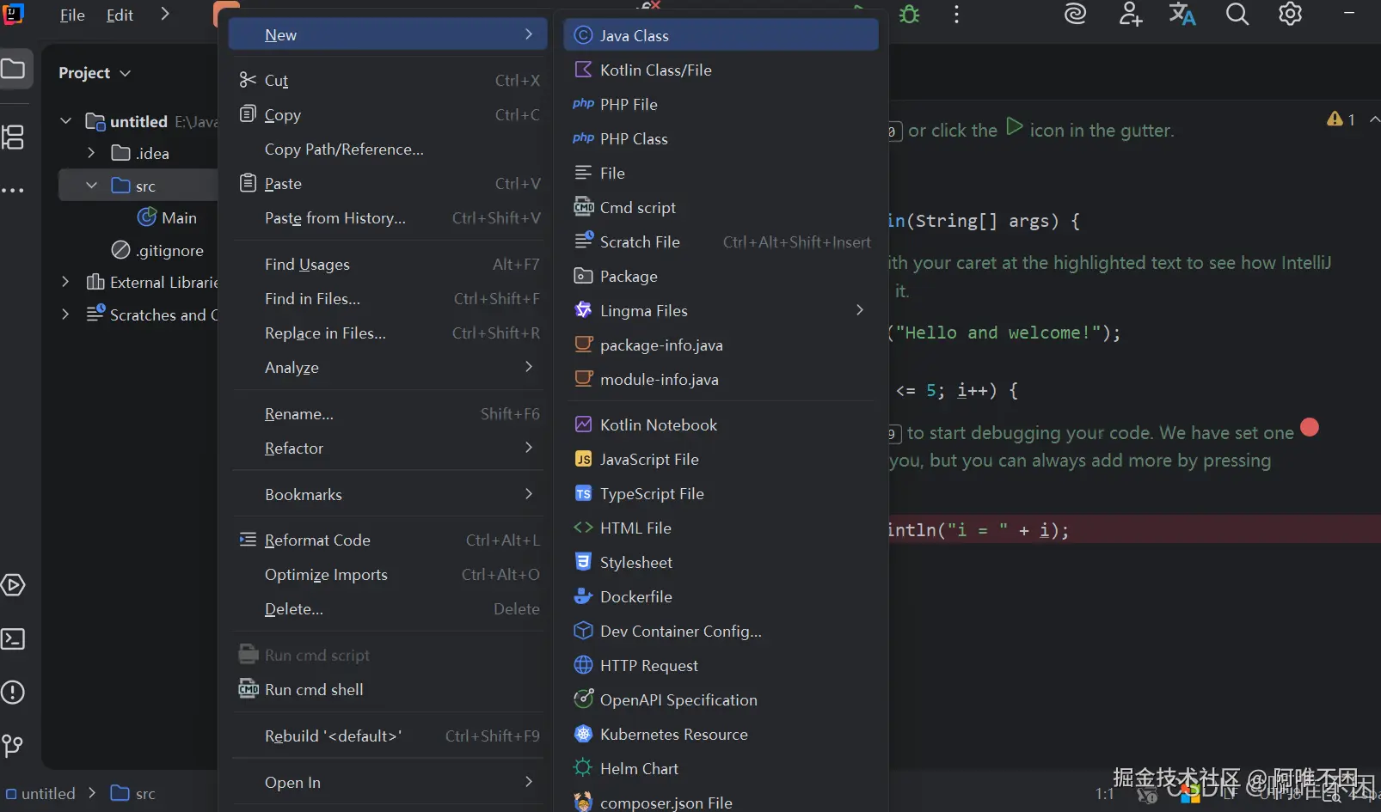Open the More Actions vertical dots menu
The width and height of the screenshot is (1381, 812).
pos(956,15)
